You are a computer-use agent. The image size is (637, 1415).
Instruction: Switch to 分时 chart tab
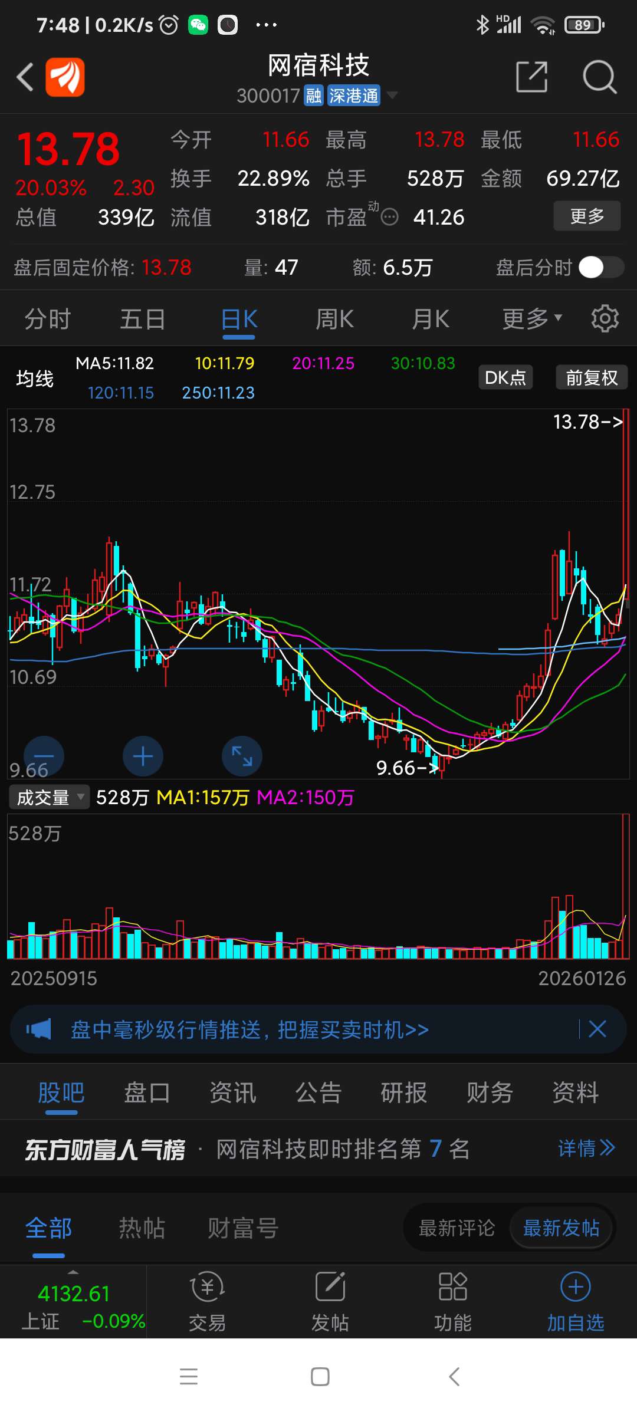point(48,319)
